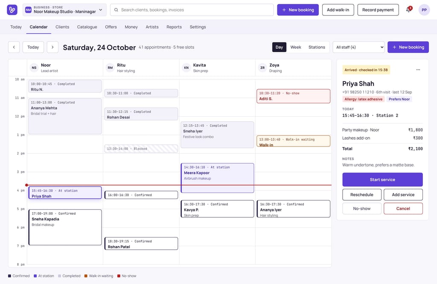Switch to Day view

pos(279,47)
